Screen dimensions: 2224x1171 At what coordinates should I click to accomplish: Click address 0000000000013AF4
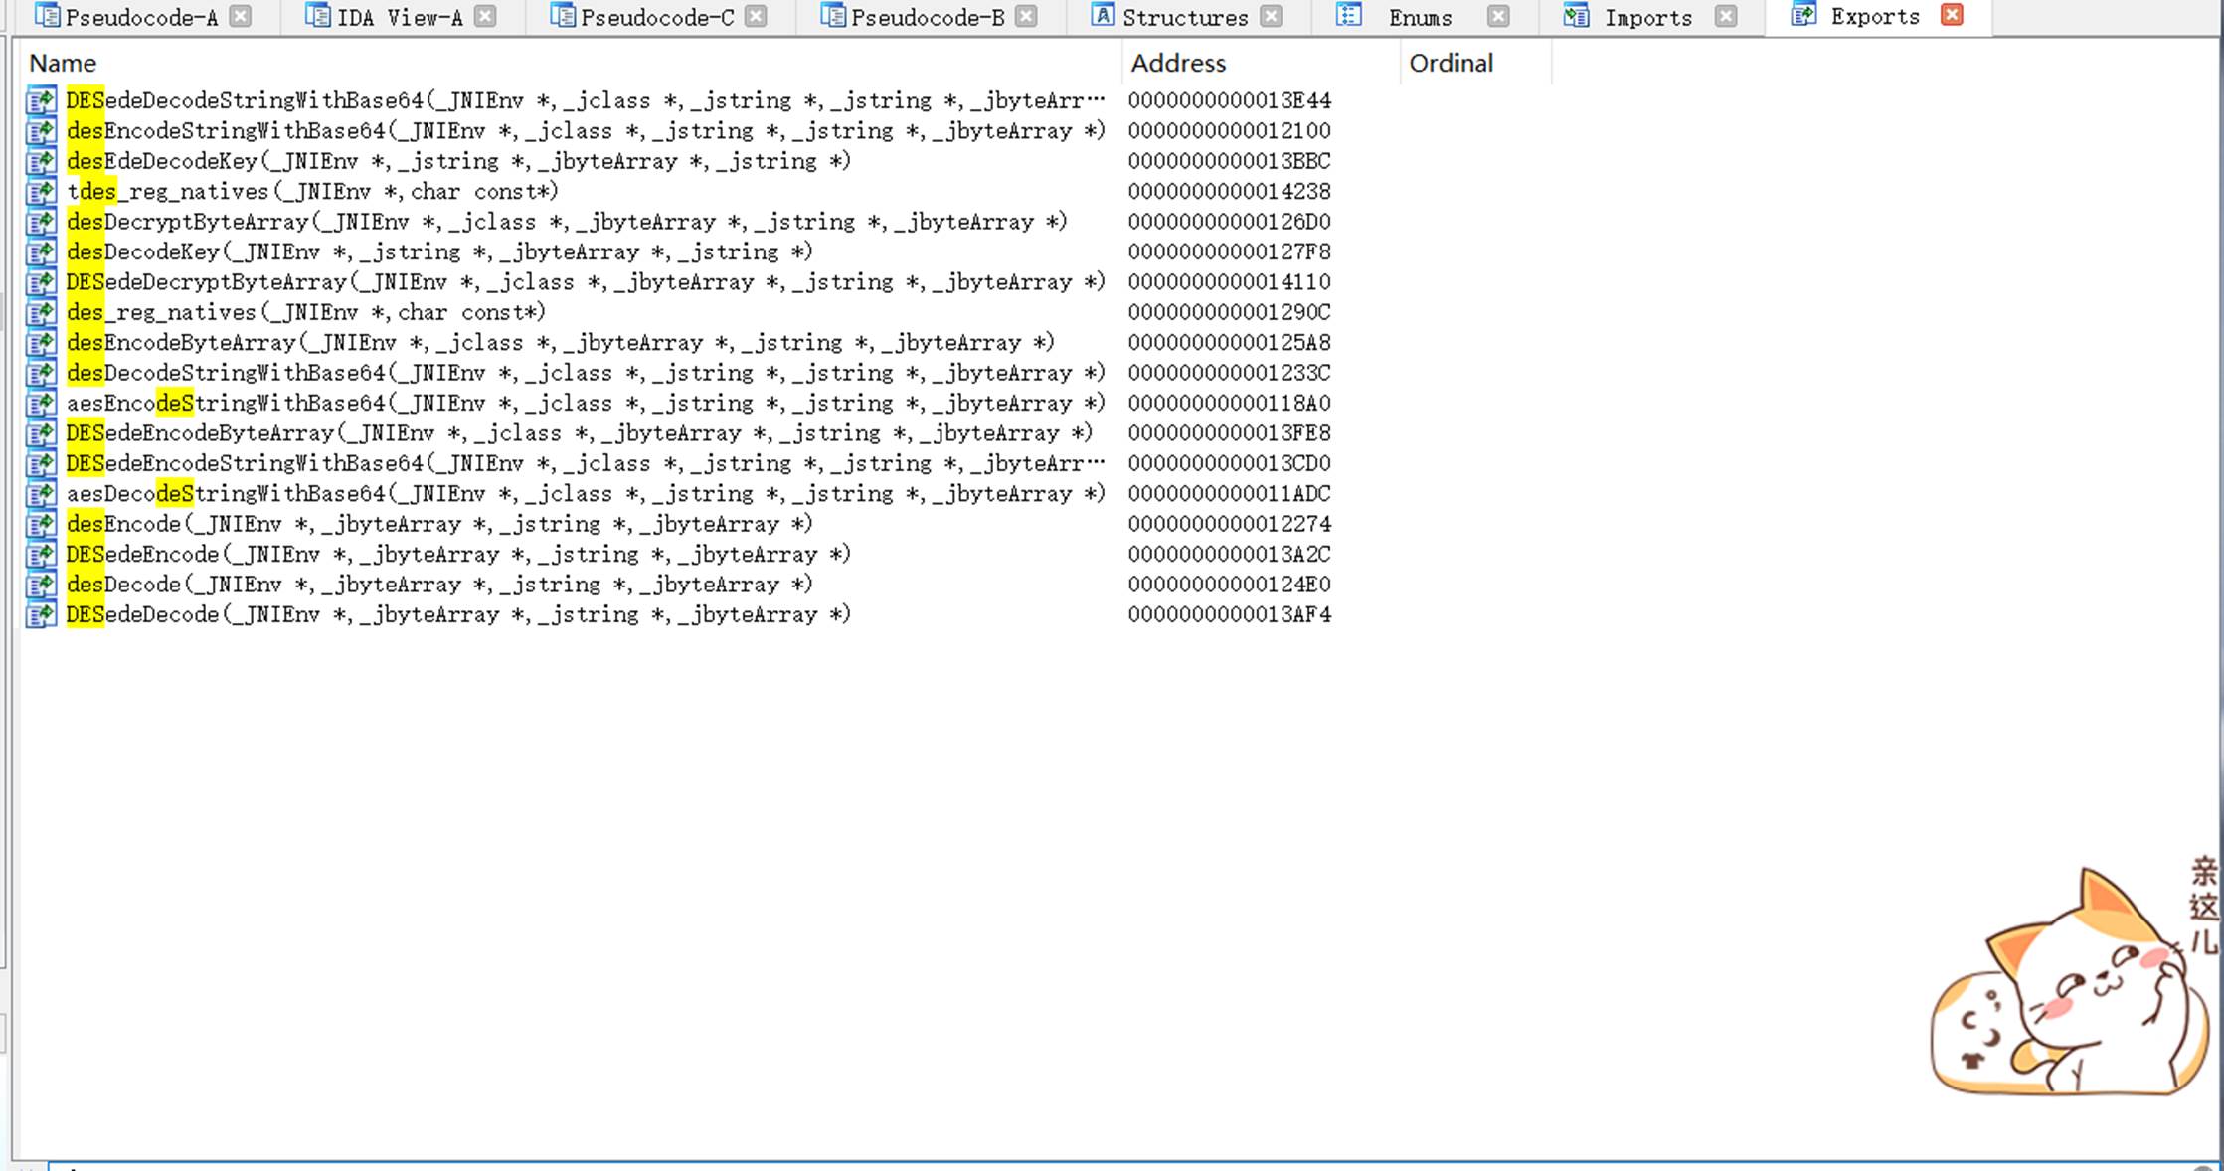1229,614
